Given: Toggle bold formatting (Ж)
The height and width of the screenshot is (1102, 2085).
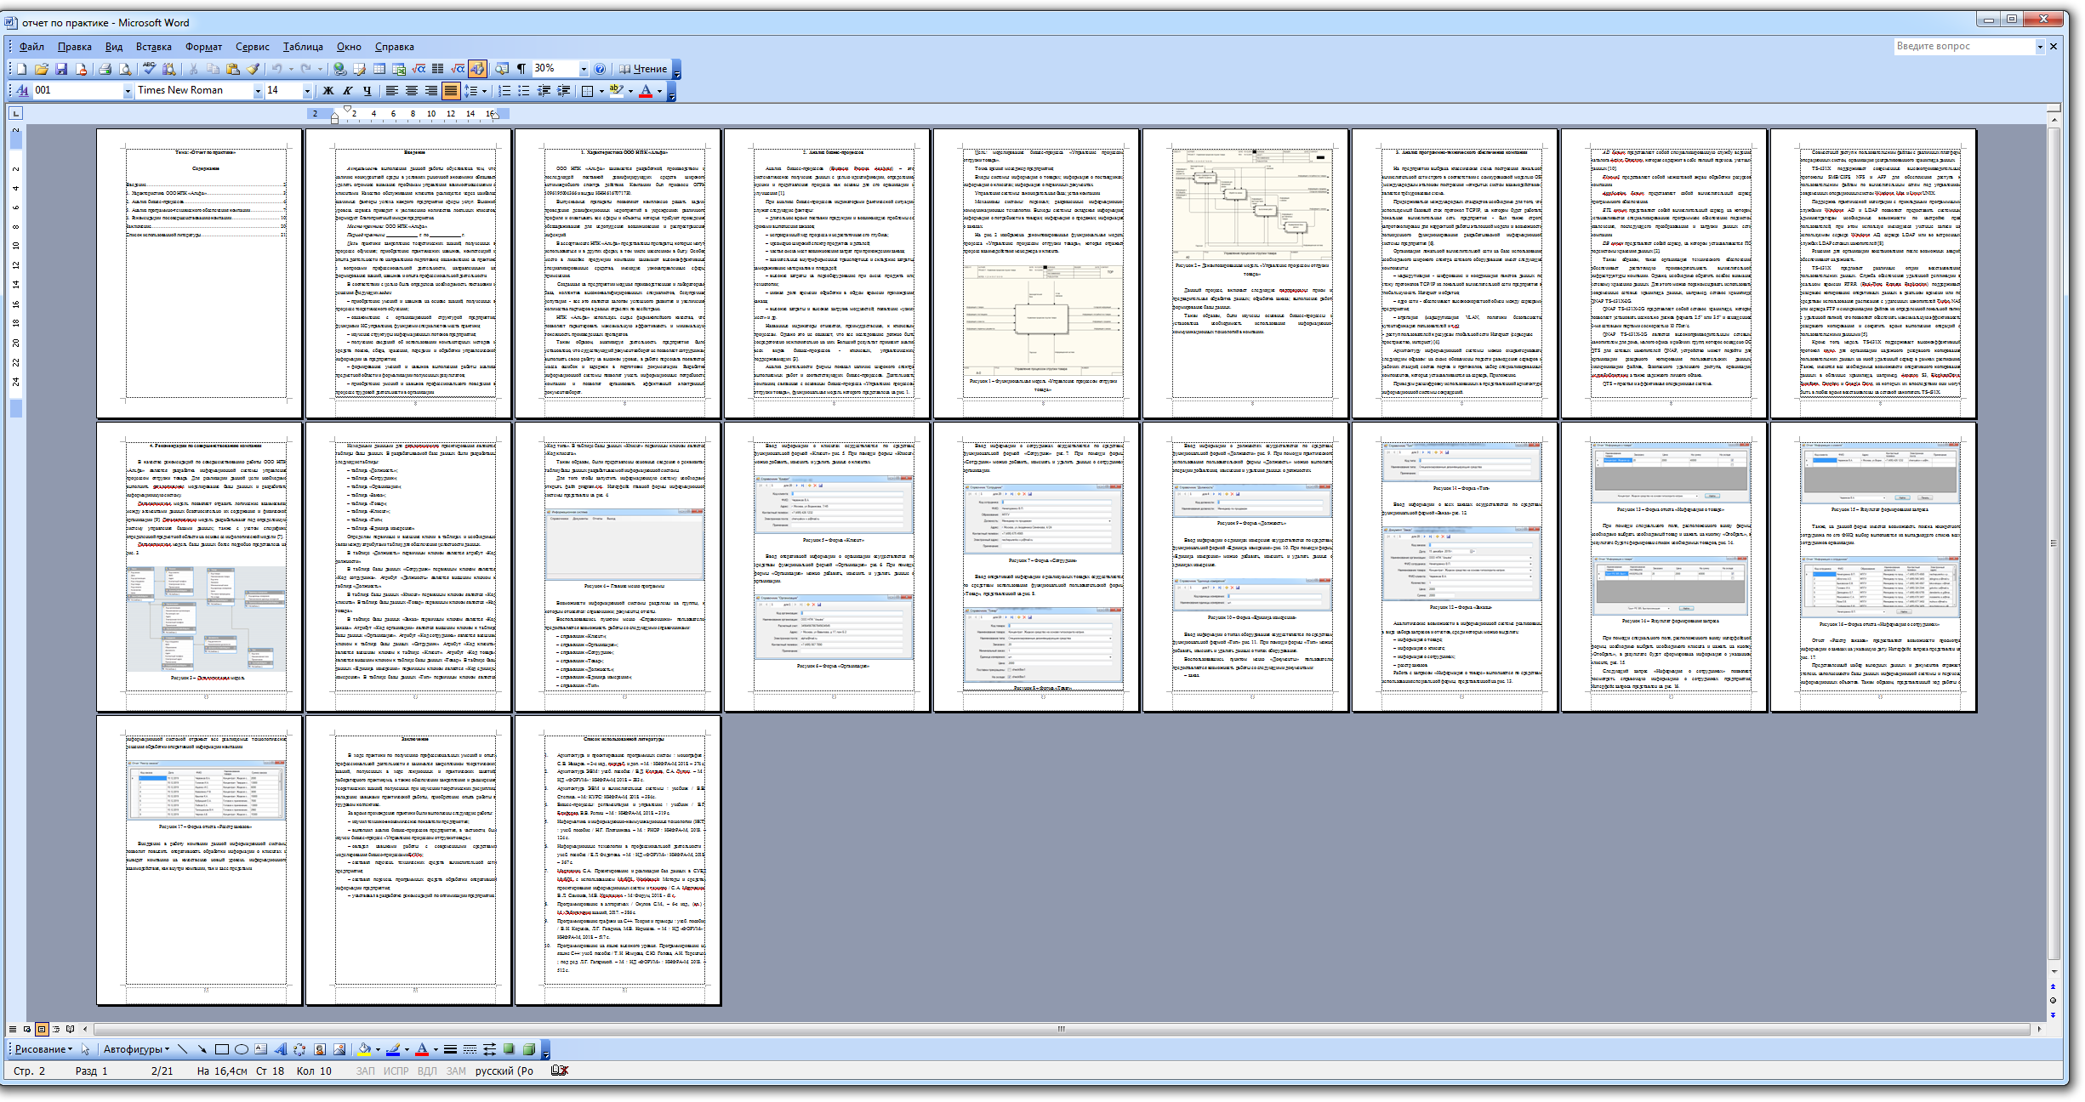Looking at the screenshot, I should pyautogui.click(x=328, y=91).
